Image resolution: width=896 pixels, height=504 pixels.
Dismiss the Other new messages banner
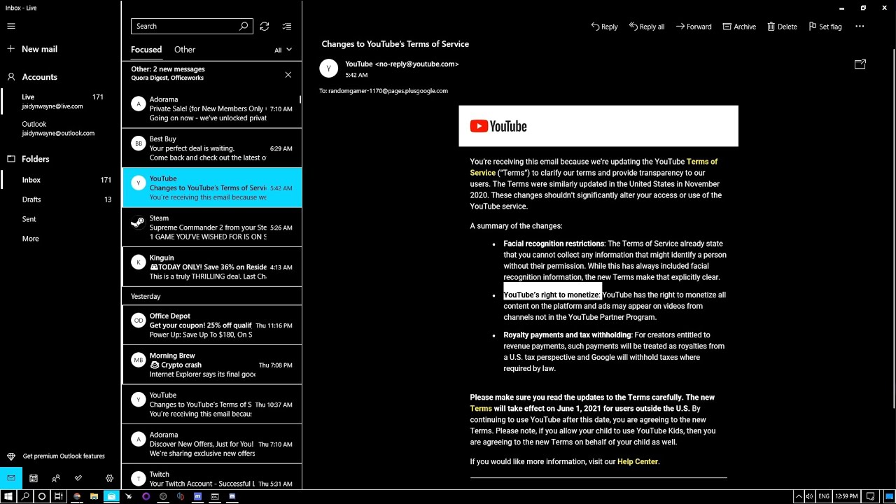pyautogui.click(x=288, y=75)
